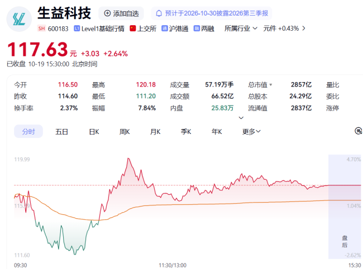Click 内盘 value 25.83万
This screenshot has height=269, width=363.
[222, 108]
